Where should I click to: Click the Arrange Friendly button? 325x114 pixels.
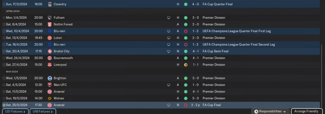point(306,111)
